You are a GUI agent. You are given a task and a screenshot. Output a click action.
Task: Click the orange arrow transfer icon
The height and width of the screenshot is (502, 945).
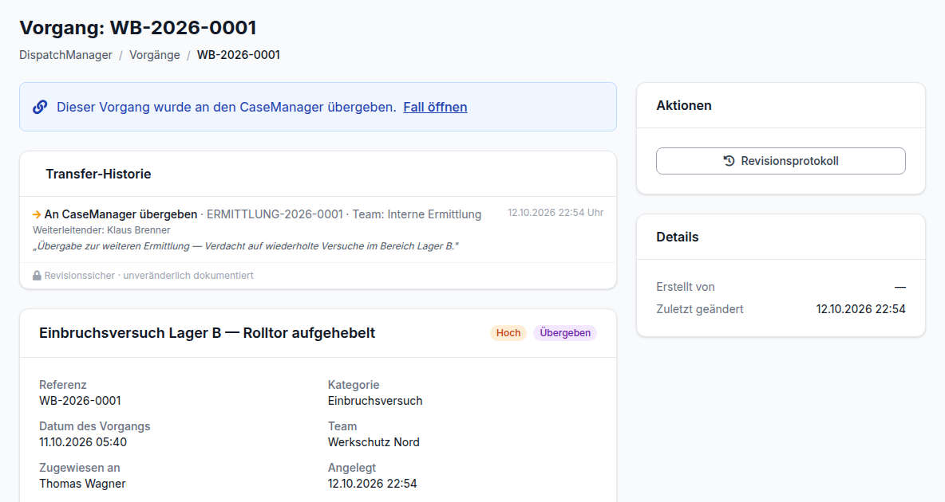(x=37, y=214)
